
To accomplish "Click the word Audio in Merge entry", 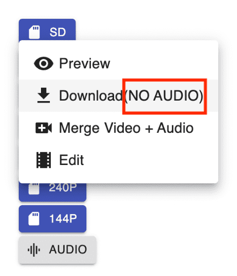I will 175,128.
